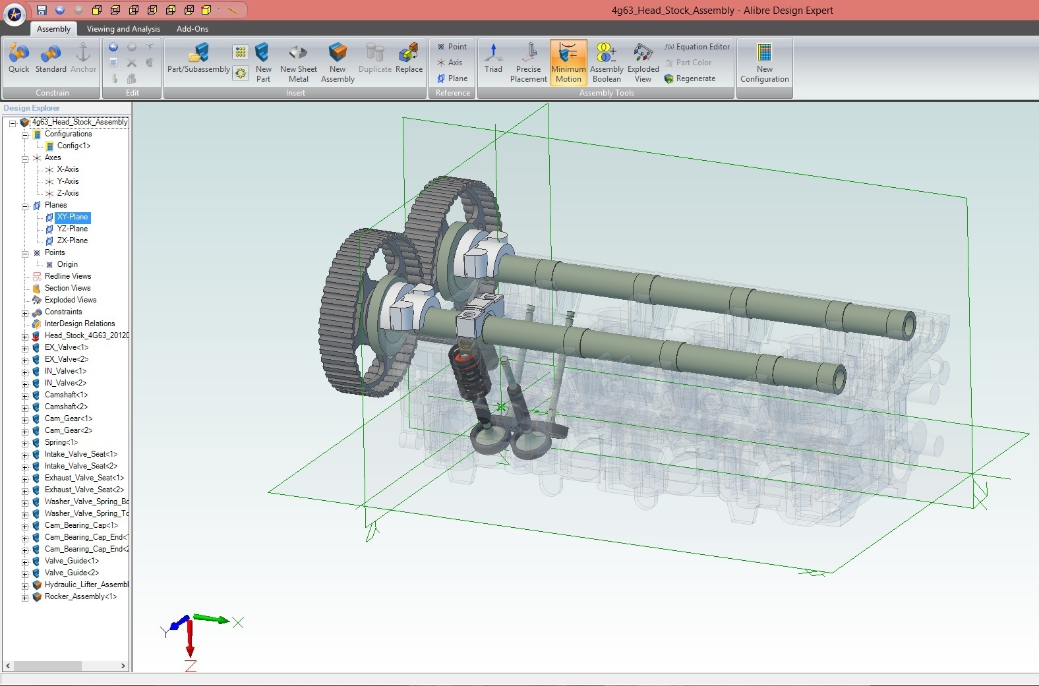Insert a reference Point

(452, 47)
